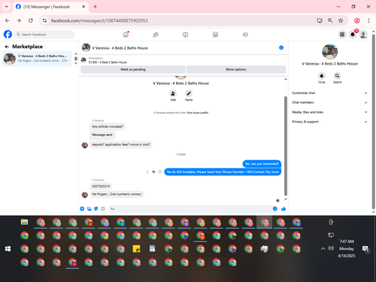The image size is (376, 282).
Task: Open listing '$1,000 - 4 Beds 2 Baths House'
Action: click(108, 62)
